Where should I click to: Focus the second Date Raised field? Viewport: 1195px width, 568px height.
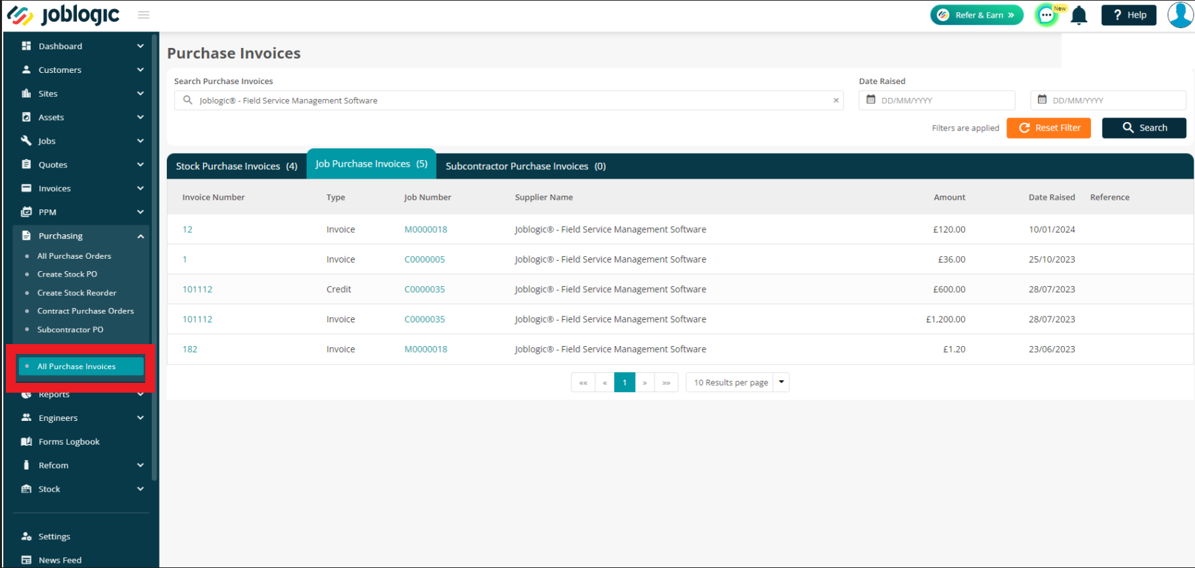point(1108,100)
